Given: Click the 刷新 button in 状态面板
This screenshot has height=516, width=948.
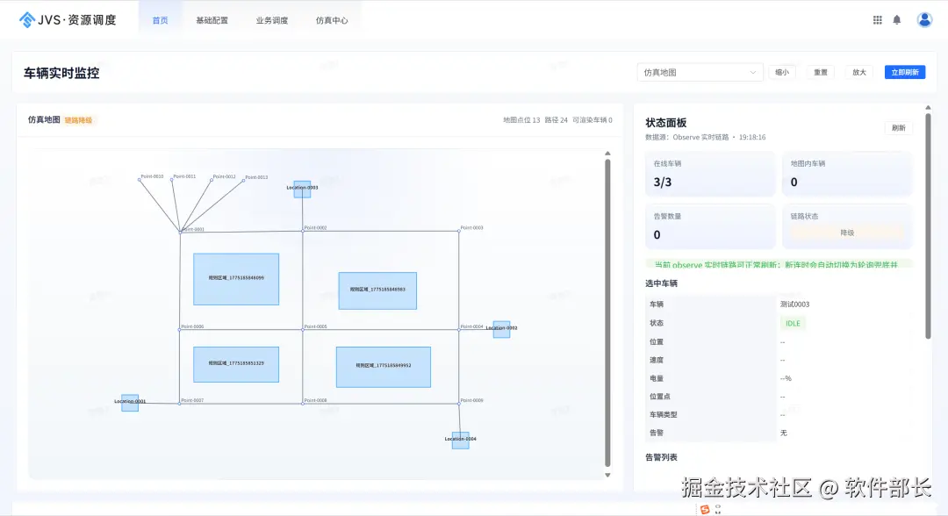Looking at the screenshot, I should click(x=898, y=127).
